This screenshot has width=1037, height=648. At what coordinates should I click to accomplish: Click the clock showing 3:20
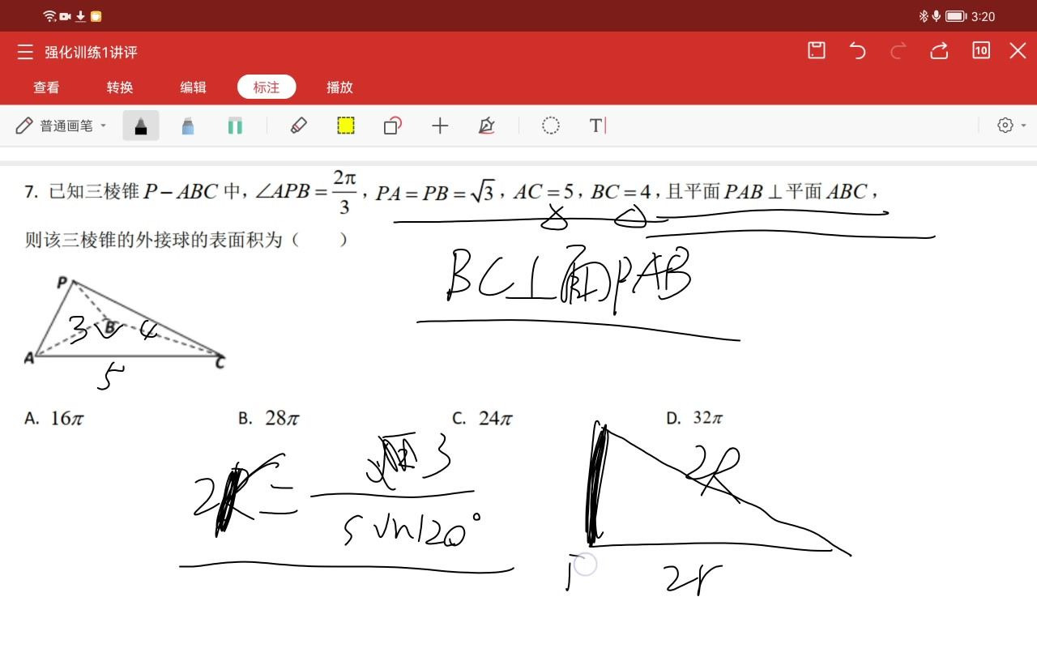983,16
